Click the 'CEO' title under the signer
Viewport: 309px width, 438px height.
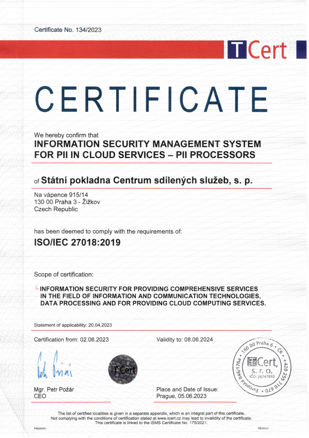coord(40,396)
